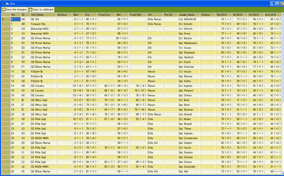The width and height of the screenshot is (284, 176).
Task: Click the UStatus column header
Action: click(x=64, y=15)
